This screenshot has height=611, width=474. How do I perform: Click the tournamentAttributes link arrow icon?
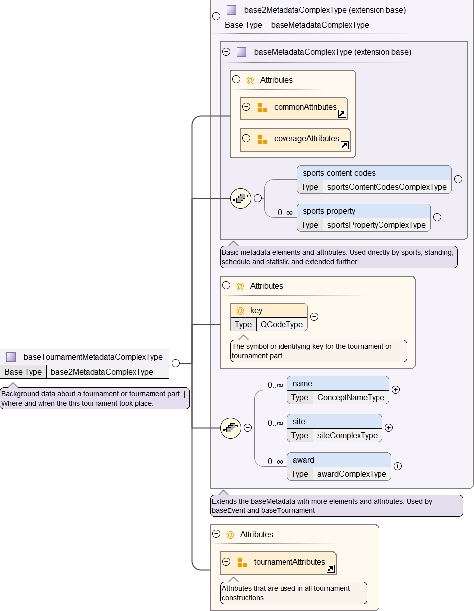click(330, 569)
